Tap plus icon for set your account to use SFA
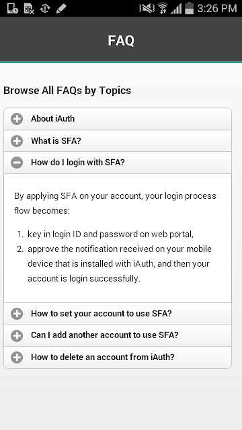This screenshot has height=430, width=242. [x=17, y=314]
